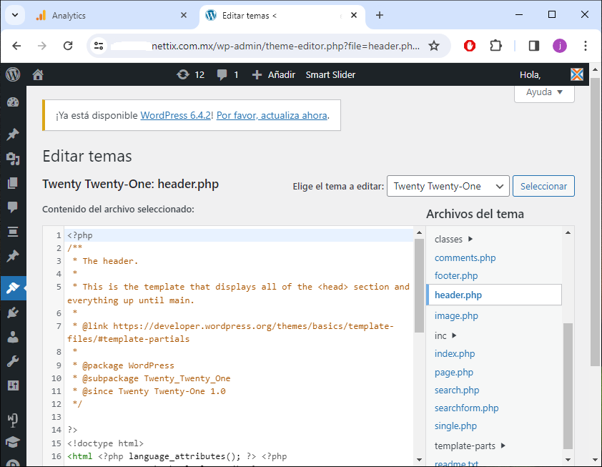Screen dimensions: 602x467
Task: Open the Tools wrench icon in the sidebar
Action: click(x=12, y=361)
